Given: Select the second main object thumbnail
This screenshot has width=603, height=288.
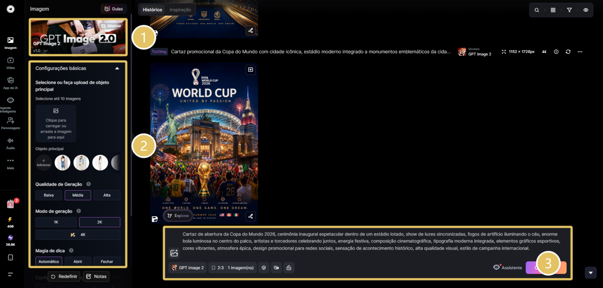Looking at the screenshot, I should point(81,162).
